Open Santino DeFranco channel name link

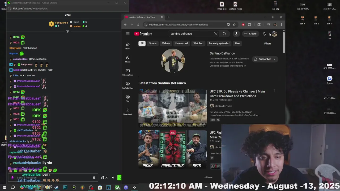pyautogui.click(x=222, y=53)
